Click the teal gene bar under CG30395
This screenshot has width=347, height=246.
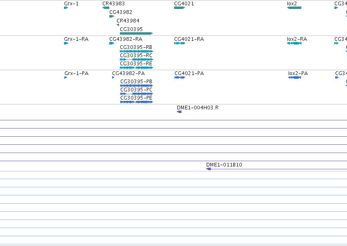click(136, 33)
